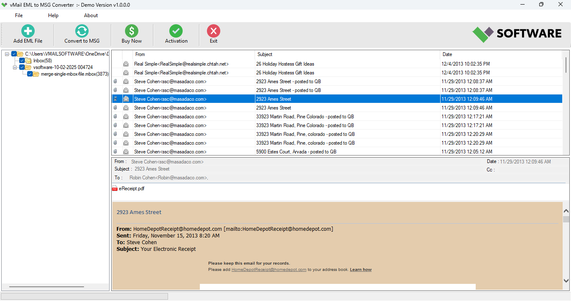Screen dimensions: 571x301
Task: Open the About menu
Action: 91,15
